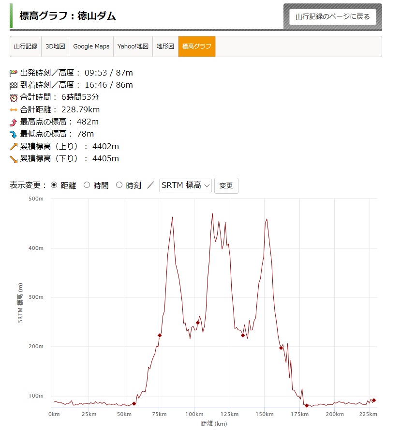Open the SRTM 標高 dropdown
The width and height of the screenshot is (401, 448).
pos(185,185)
